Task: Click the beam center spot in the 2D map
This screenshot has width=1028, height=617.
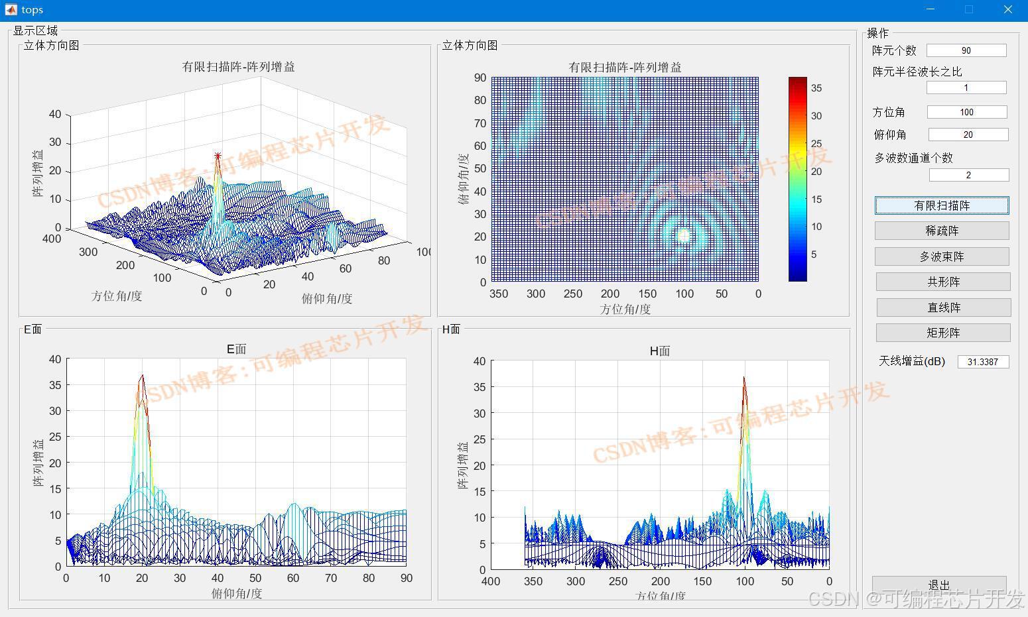Action: click(x=684, y=235)
